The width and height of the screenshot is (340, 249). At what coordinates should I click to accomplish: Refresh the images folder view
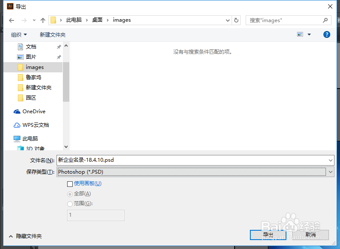(x=236, y=20)
